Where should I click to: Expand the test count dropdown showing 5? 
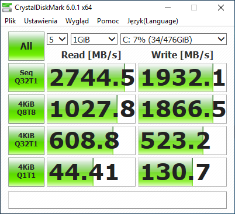point(57,39)
